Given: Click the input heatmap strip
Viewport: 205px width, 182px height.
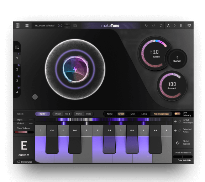Looking at the screenshot, I should coord(104,120).
